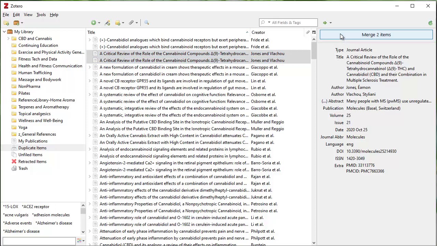Click the '*acne vulgaris' tag
Viewport: 437px width, 246px height.
(x=16, y=215)
